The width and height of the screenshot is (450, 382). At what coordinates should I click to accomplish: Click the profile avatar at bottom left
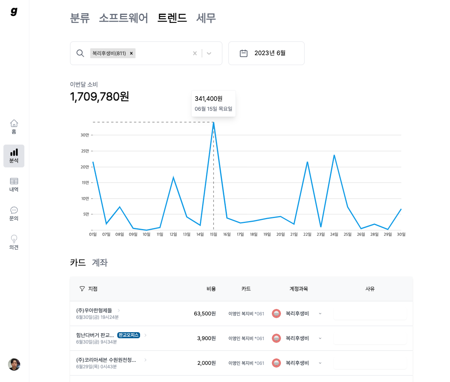(x=14, y=364)
